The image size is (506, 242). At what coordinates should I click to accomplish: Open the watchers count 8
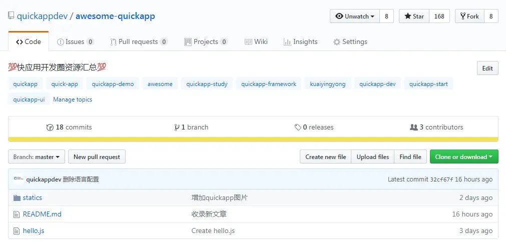tap(386, 16)
